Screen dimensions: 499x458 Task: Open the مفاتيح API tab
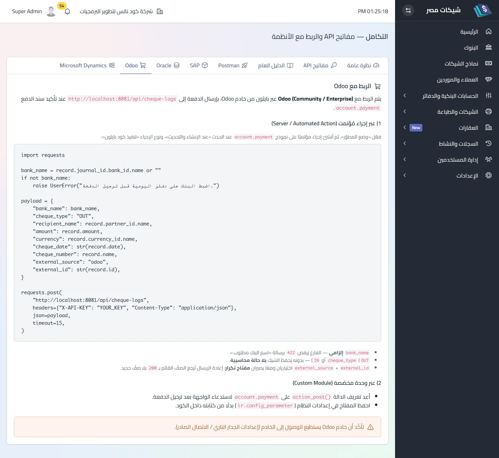(x=320, y=65)
